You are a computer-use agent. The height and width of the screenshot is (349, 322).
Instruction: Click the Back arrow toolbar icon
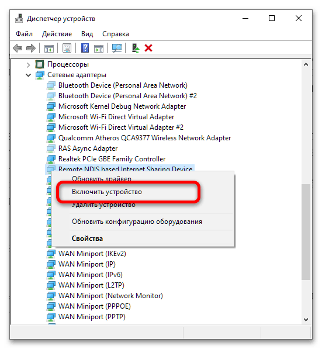[x=18, y=48]
